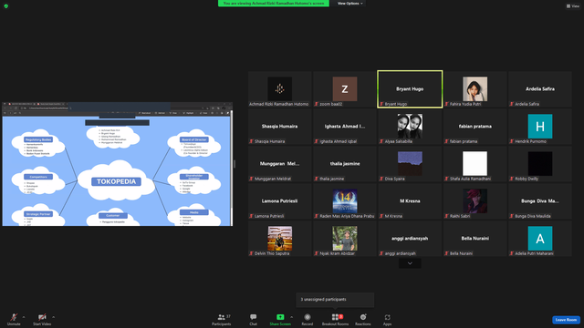This screenshot has height=328, width=584.
Task: Select the Bella Nuraini tile
Action: click(474, 239)
